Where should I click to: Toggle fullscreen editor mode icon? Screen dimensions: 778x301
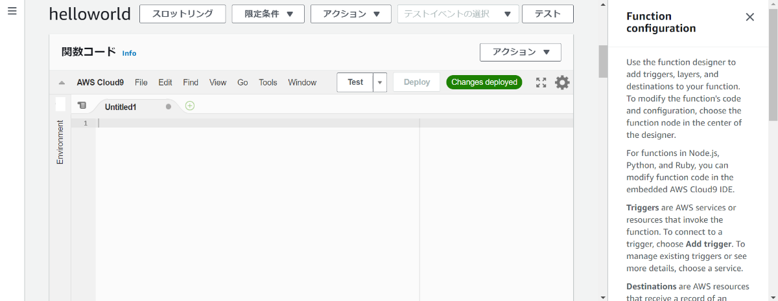click(x=541, y=82)
